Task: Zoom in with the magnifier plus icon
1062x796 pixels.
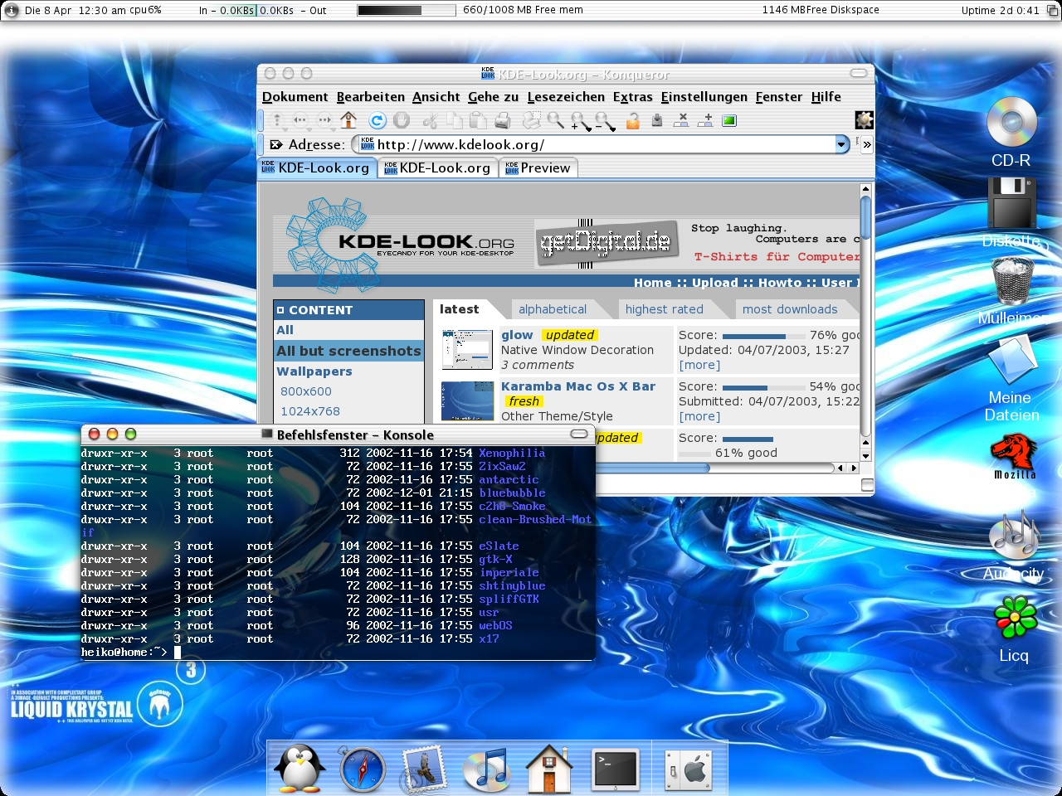Action: 580,121
